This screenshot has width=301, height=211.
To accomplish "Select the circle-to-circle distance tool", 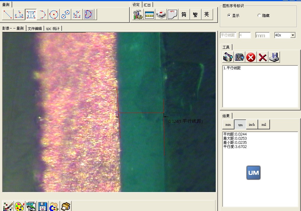I will coord(65,14).
